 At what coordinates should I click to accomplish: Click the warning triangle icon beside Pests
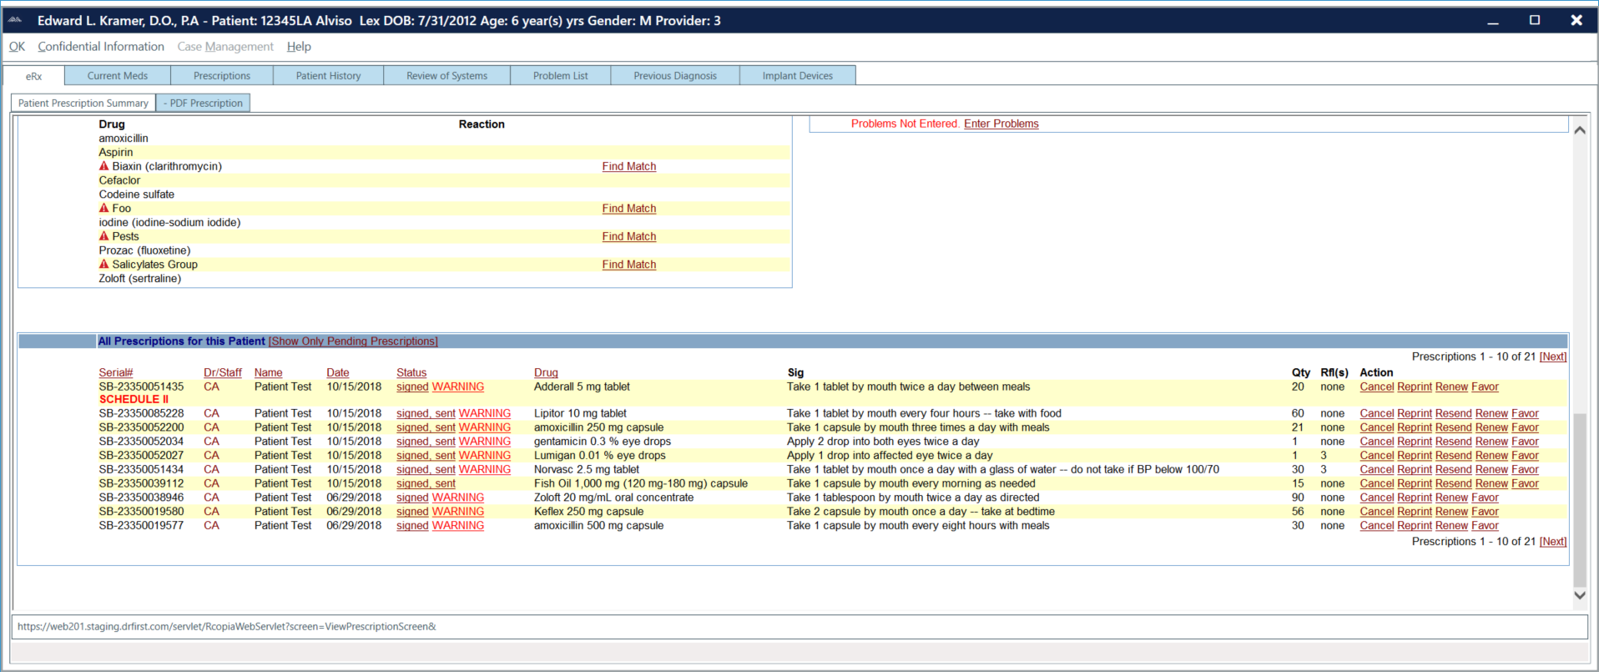point(104,236)
